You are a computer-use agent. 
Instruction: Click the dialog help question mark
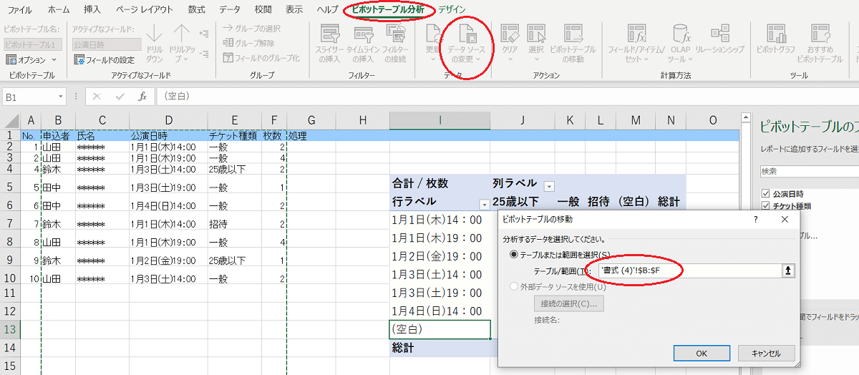[756, 220]
